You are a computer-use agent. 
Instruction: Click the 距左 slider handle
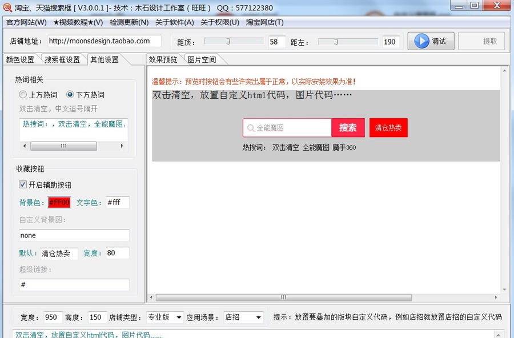[x=336, y=42]
